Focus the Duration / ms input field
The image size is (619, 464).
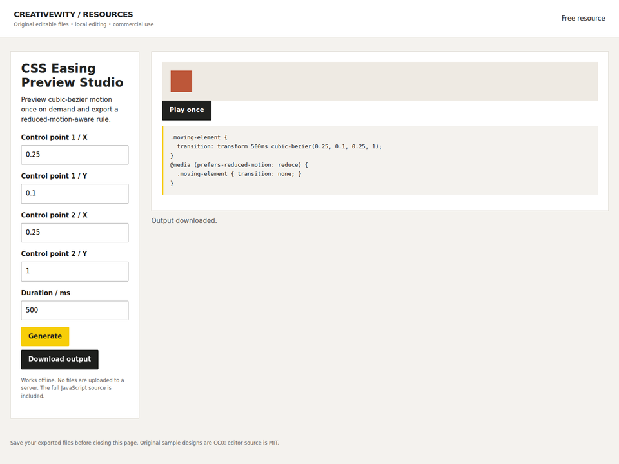(75, 310)
